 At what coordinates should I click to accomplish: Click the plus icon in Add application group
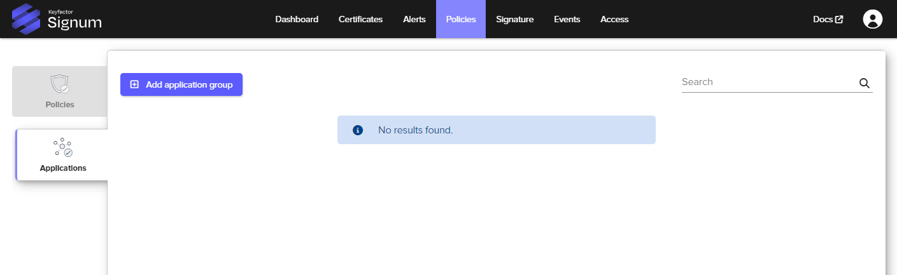pos(134,84)
